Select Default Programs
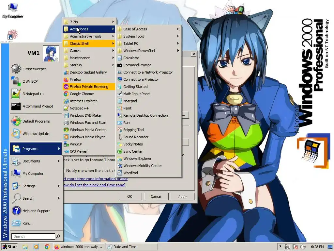The width and height of the screenshot is (334, 251). 36,121
